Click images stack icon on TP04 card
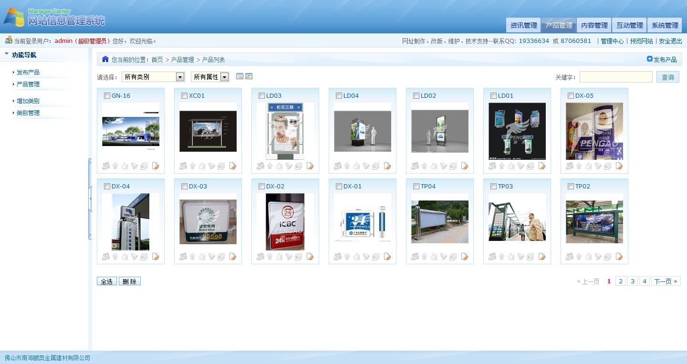Viewport: 687px width, 364px height. 453,257
